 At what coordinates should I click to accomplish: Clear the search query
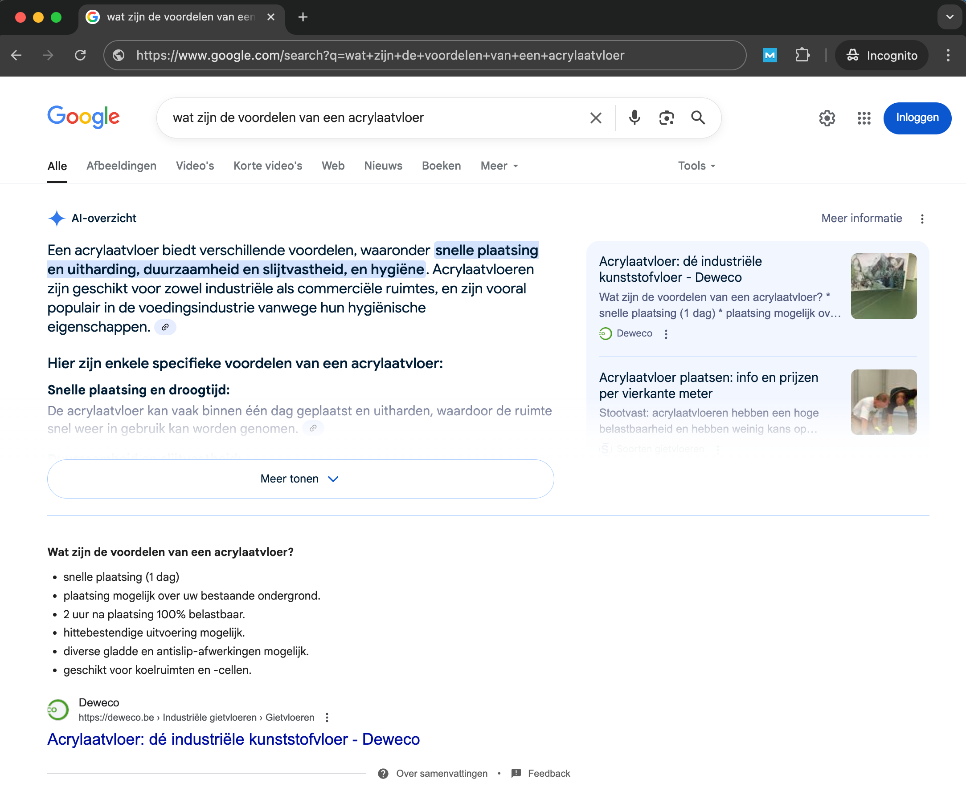click(x=596, y=118)
